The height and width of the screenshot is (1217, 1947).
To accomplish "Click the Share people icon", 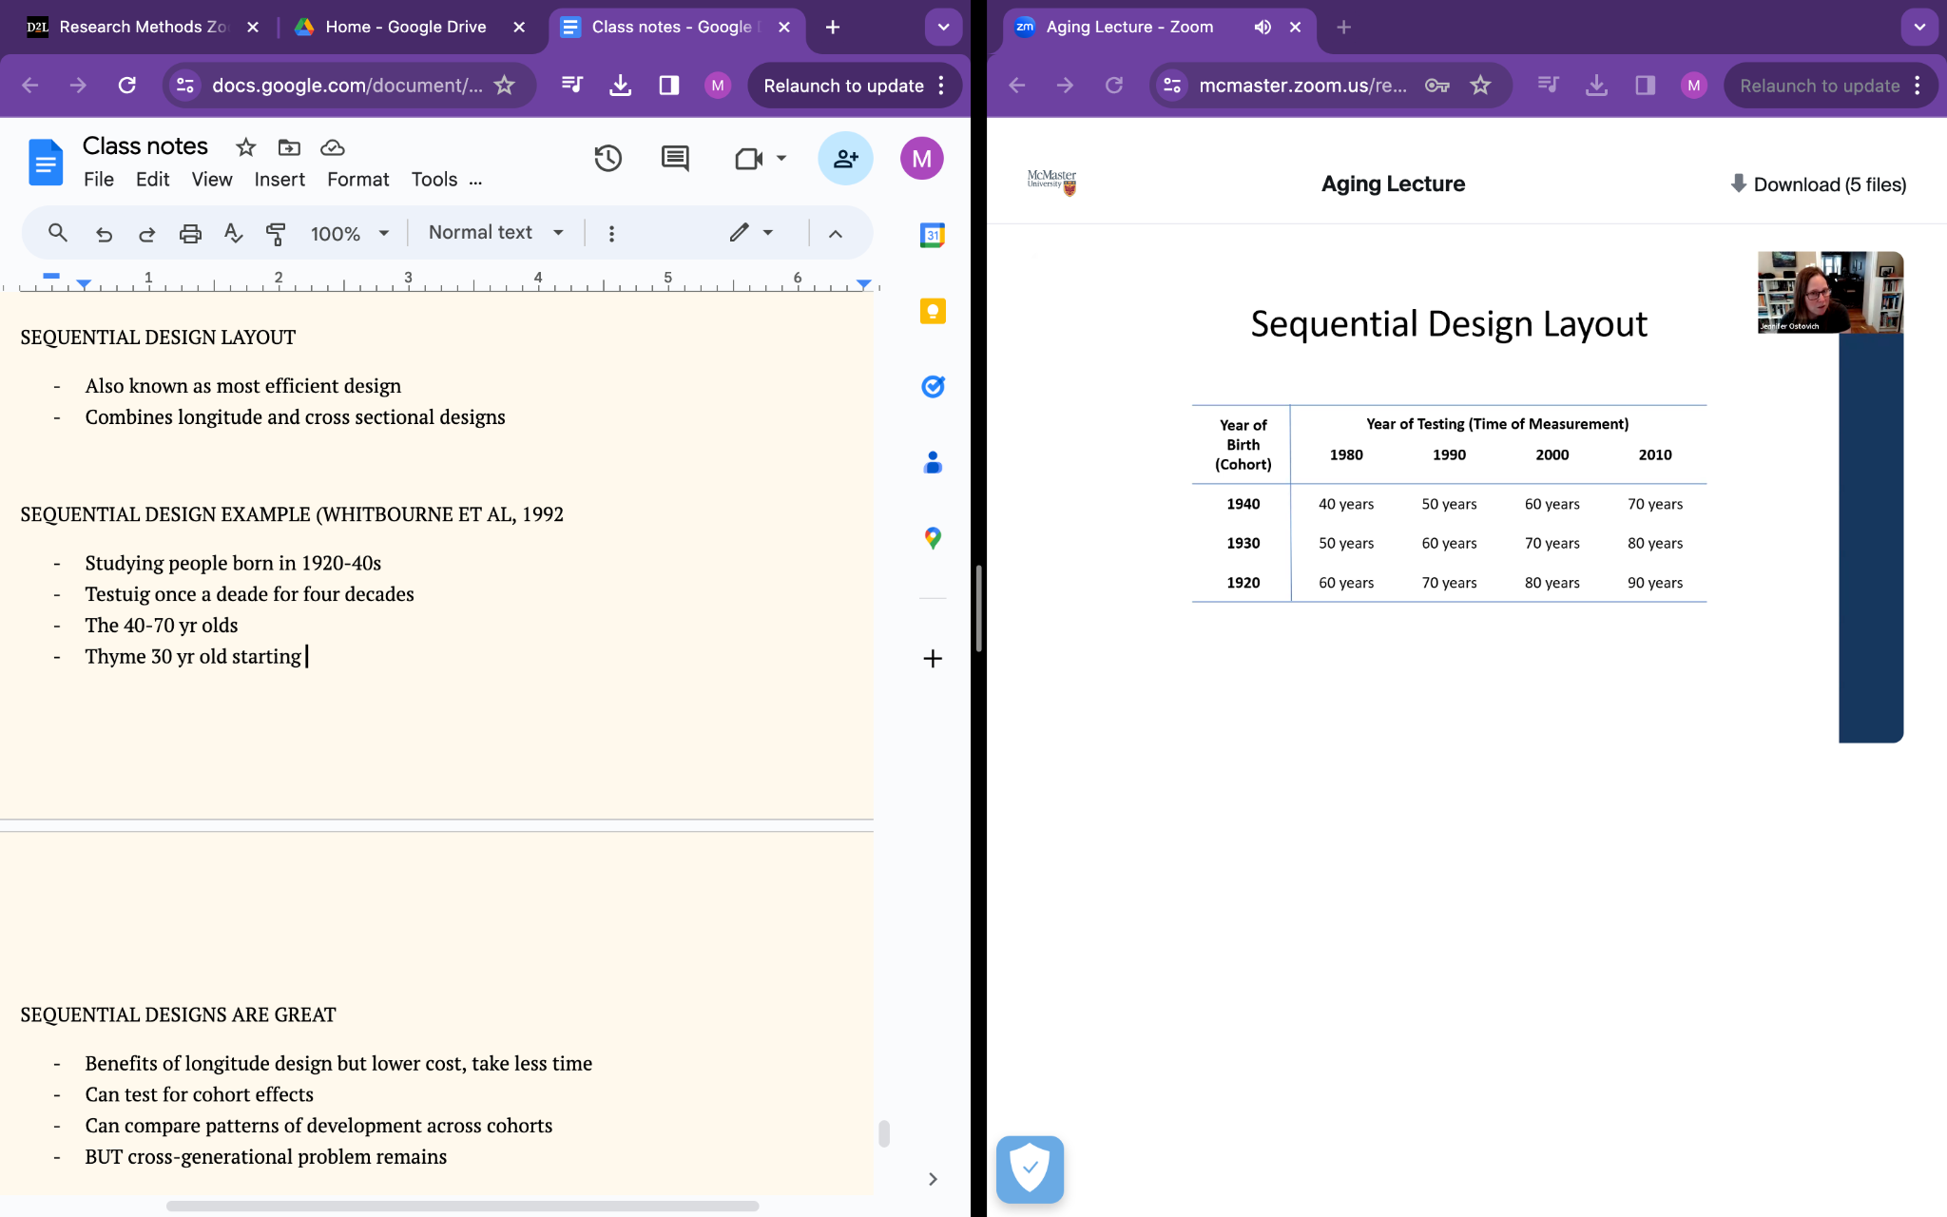I will click(845, 159).
